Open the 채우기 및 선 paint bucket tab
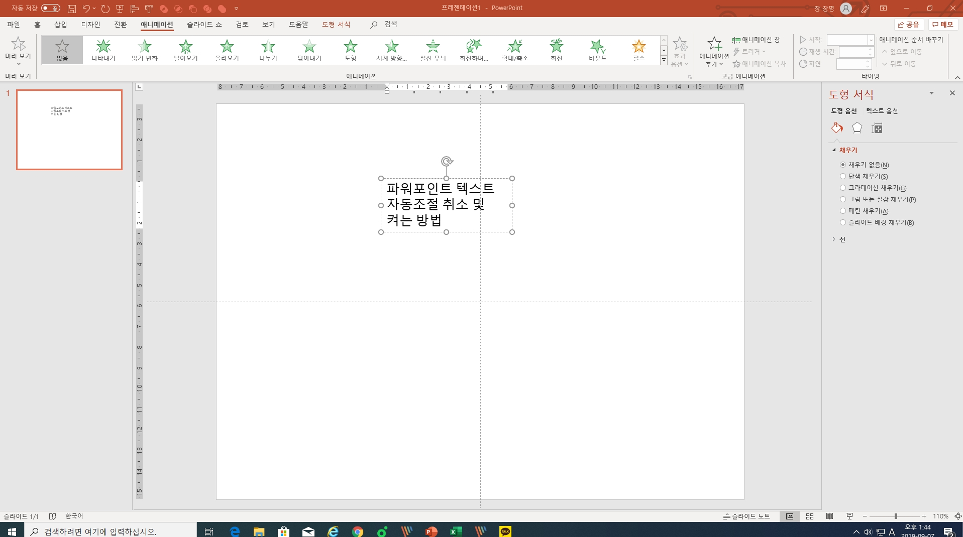Screen dimensions: 963x537 837,128
